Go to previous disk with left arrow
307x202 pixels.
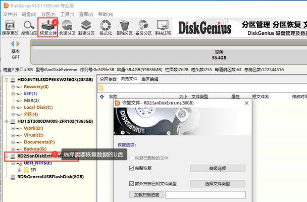tap(13, 43)
